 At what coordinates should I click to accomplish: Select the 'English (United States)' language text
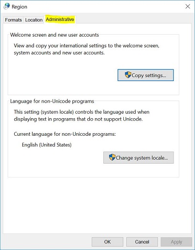(47, 145)
